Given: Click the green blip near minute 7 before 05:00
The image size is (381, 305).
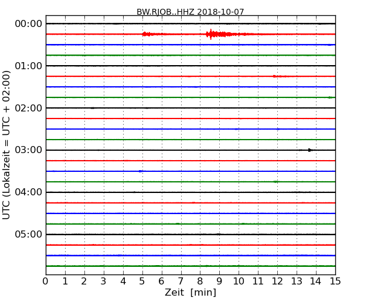Looking at the screenshot, I should 178,223.
